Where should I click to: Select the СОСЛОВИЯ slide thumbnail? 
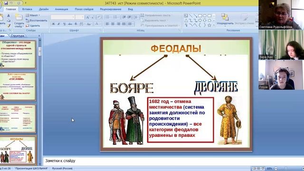click(x=18, y=86)
